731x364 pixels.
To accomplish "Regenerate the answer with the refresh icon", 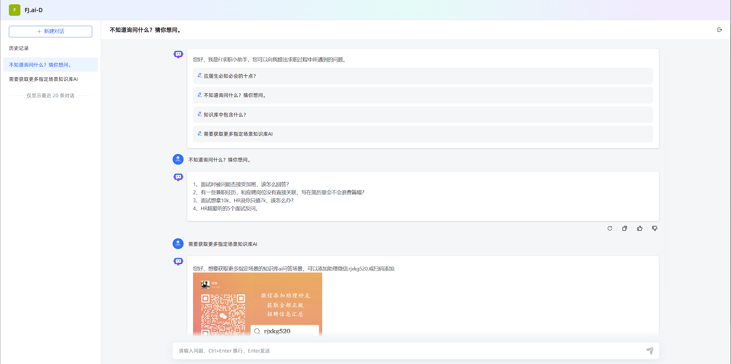I will [610, 228].
